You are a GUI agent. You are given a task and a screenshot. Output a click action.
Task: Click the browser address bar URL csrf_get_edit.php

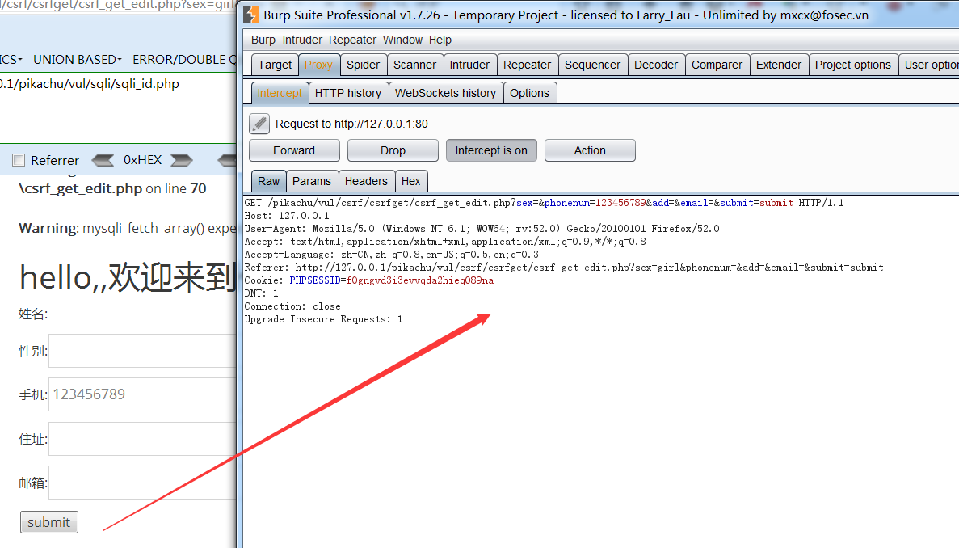click(x=118, y=6)
